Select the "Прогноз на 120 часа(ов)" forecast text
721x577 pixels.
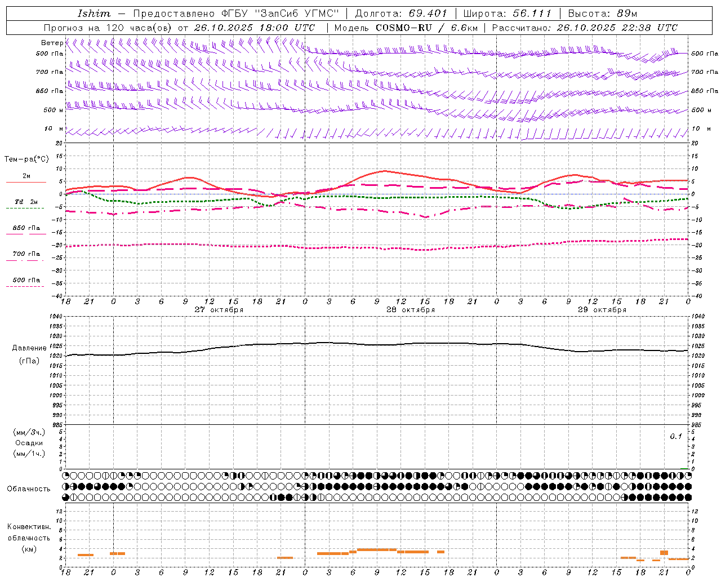(x=108, y=28)
